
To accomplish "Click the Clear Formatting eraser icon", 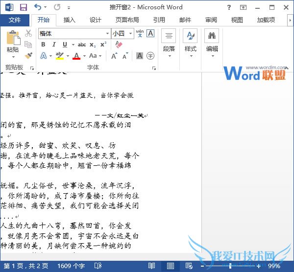I will [118, 45].
